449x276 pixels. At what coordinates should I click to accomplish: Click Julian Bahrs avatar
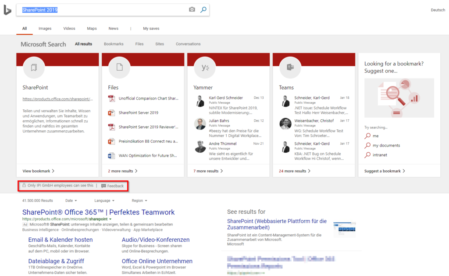point(200,124)
